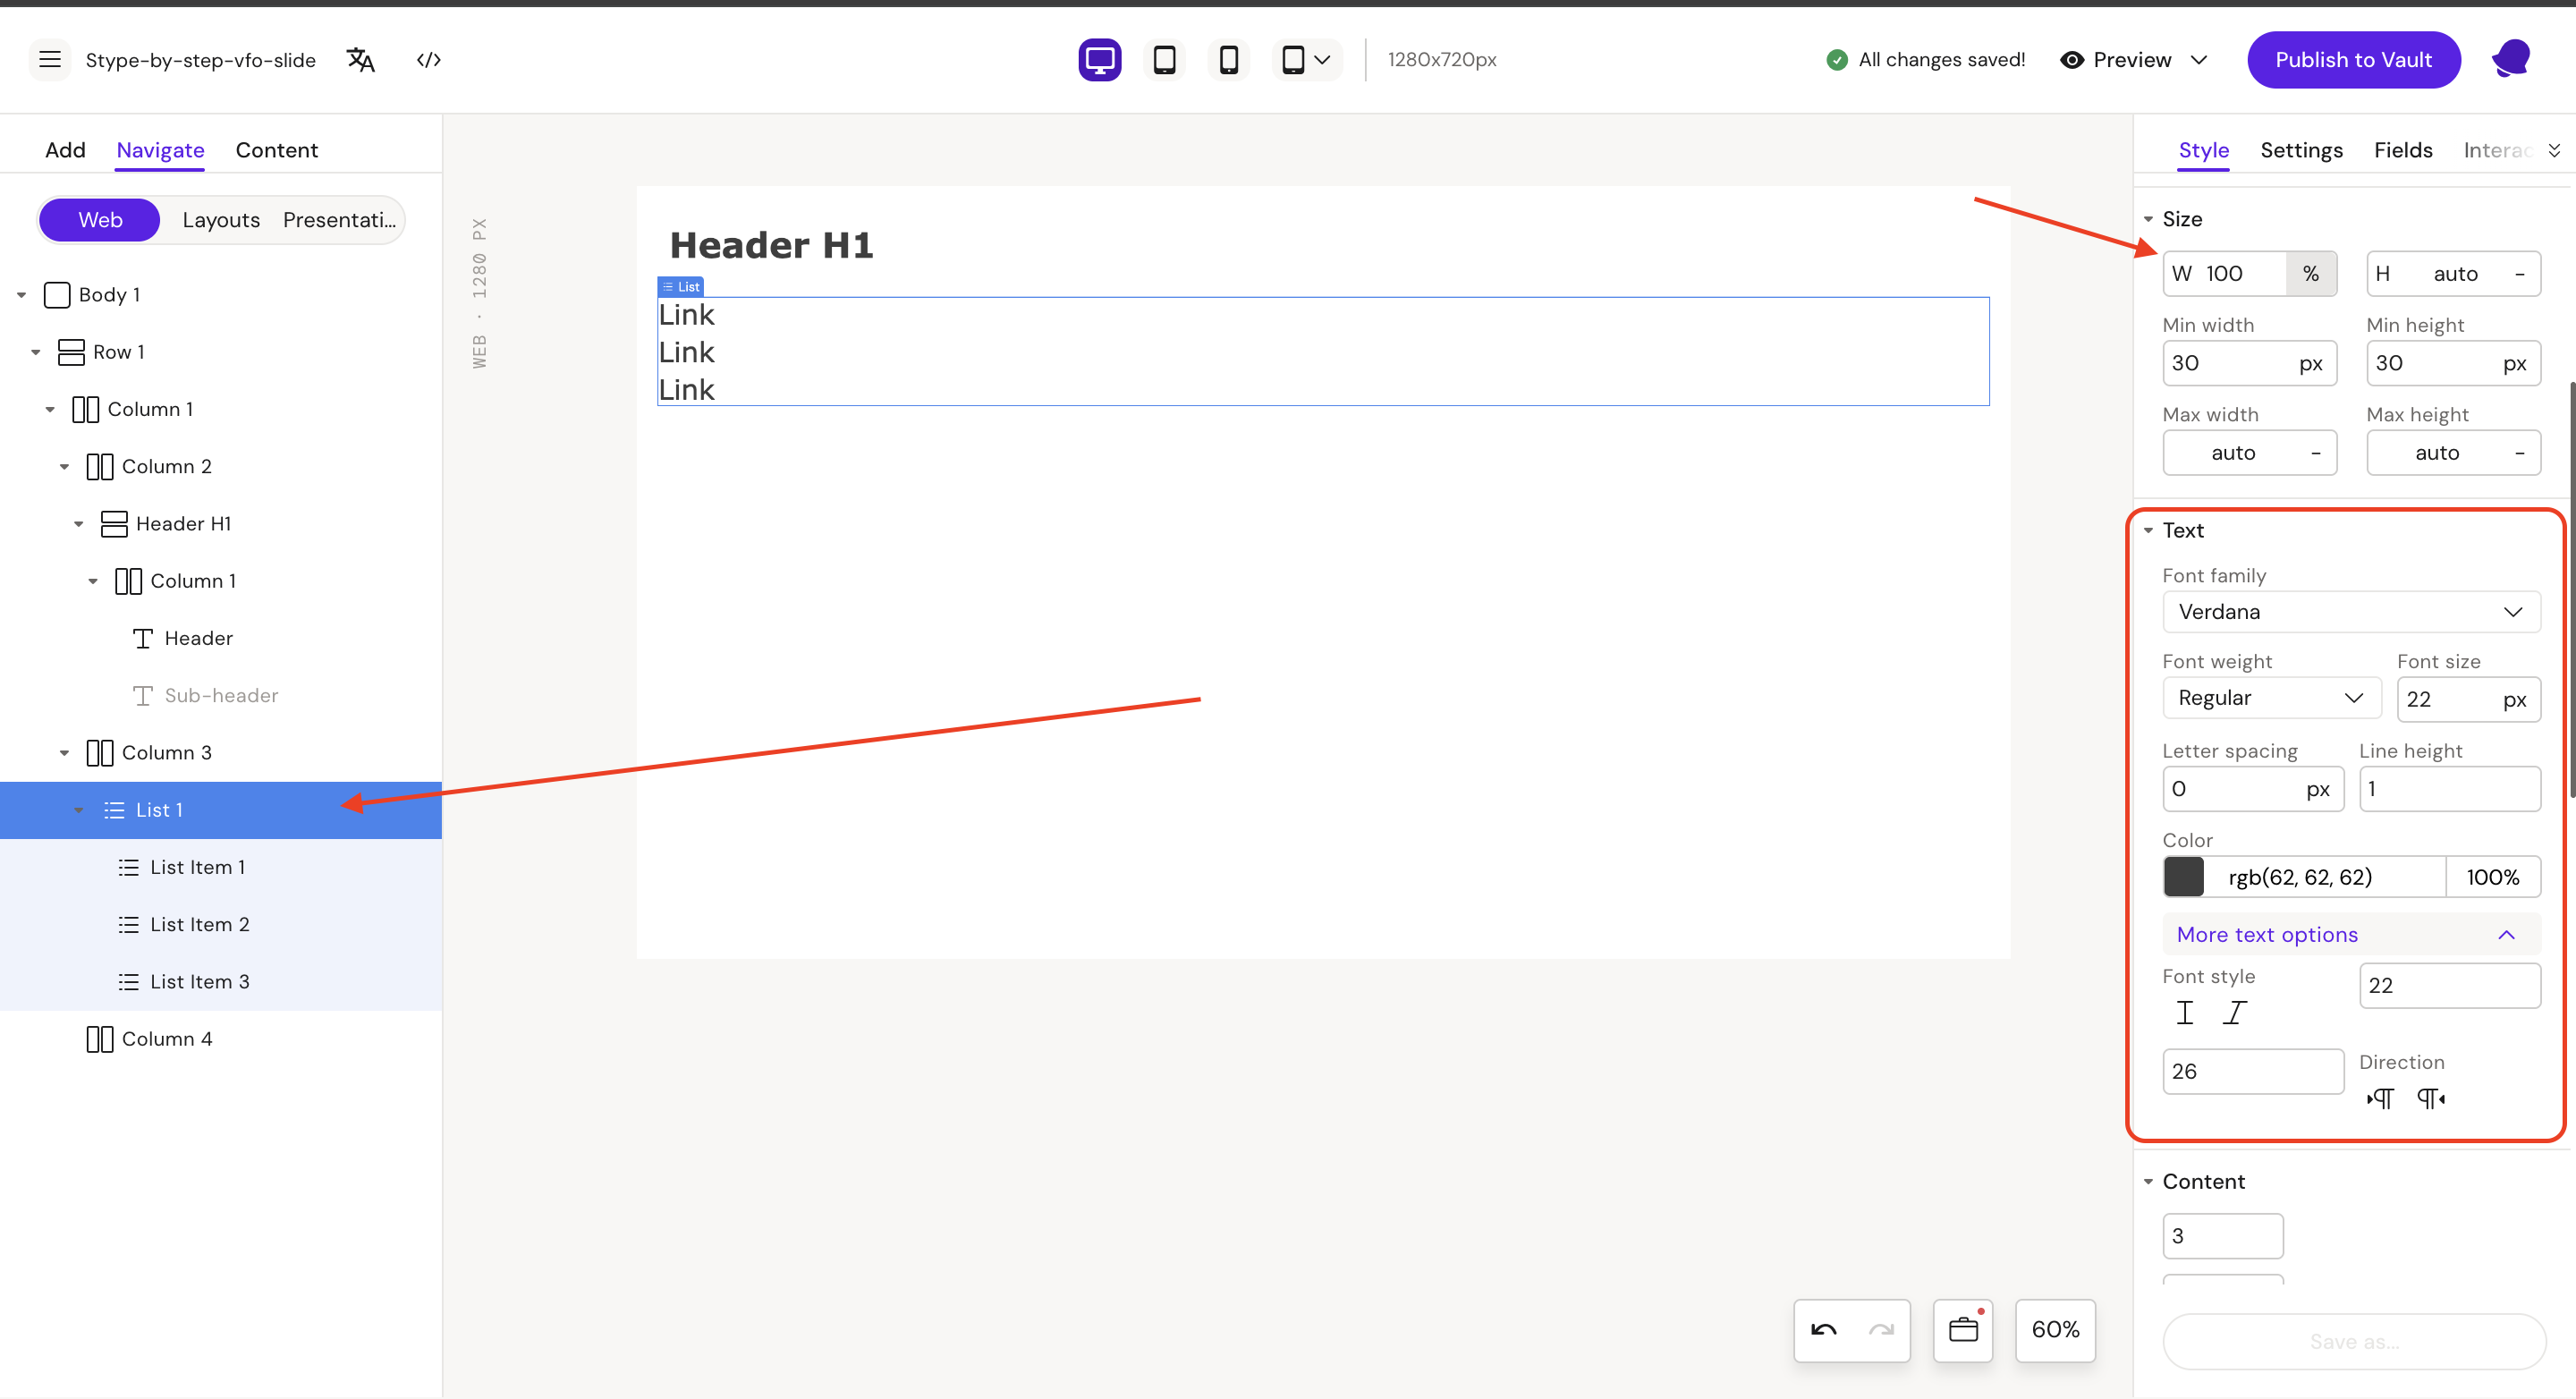Open the Style tab
This screenshot has height=1399, width=2576.
pos(2203,150)
